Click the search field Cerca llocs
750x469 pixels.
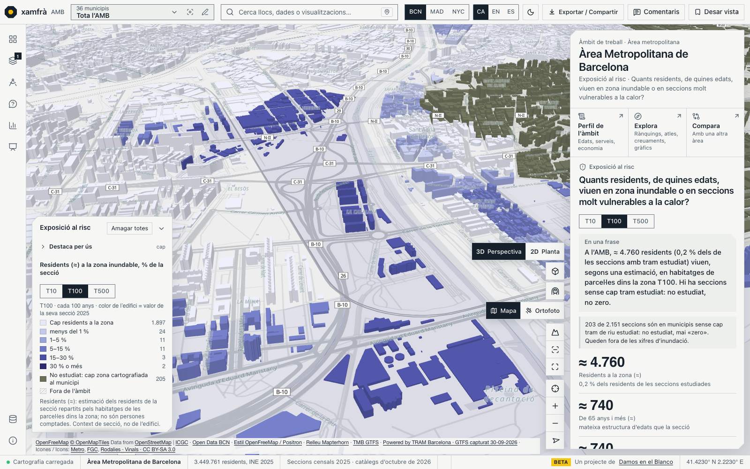pyautogui.click(x=308, y=12)
